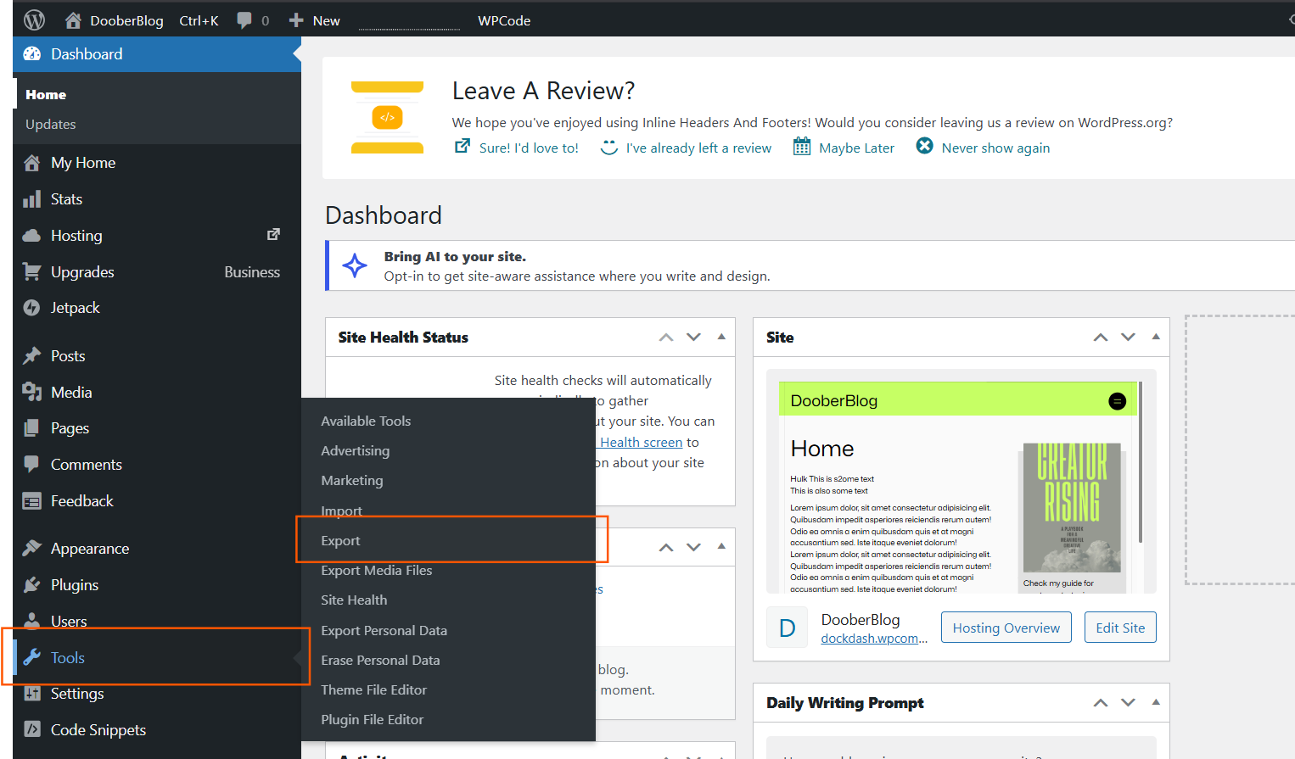Move Site Health Status panel up
This screenshot has height=759, width=1295.
tap(666, 338)
